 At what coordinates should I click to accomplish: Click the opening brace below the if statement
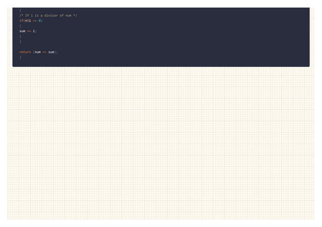pyautogui.click(x=20, y=26)
